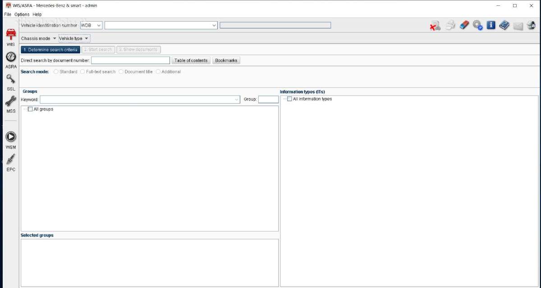The image size is (541, 288).
Task: Click the Bookmarks button
Action: click(x=226, y=60)
